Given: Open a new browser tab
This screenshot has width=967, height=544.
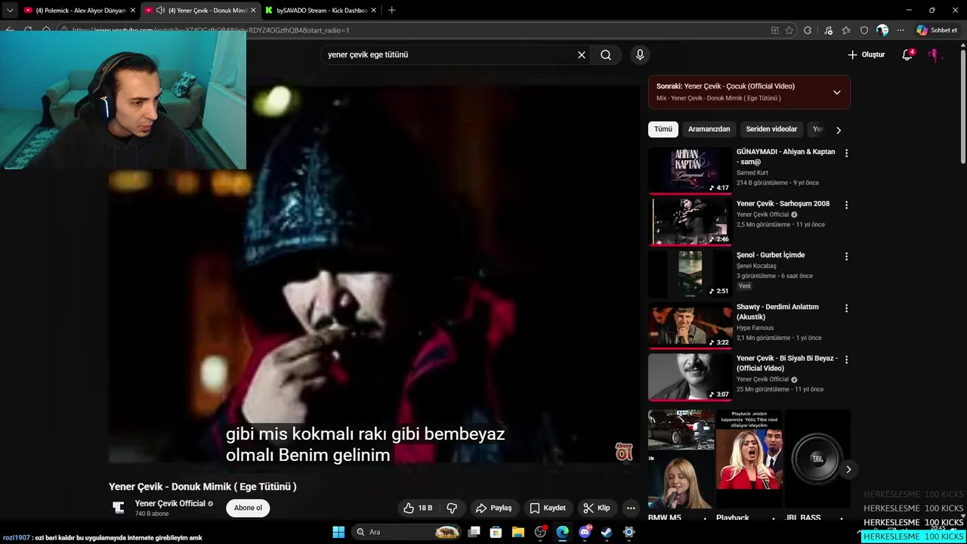Looking at the screenshot, I should click(391, 11).
